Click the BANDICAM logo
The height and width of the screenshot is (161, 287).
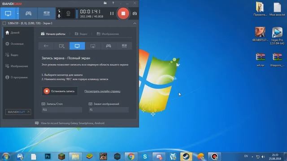tap(12, 4)
